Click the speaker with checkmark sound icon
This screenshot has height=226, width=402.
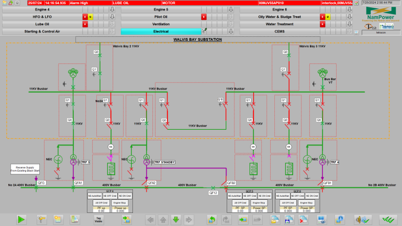click(x=362, y=219)
